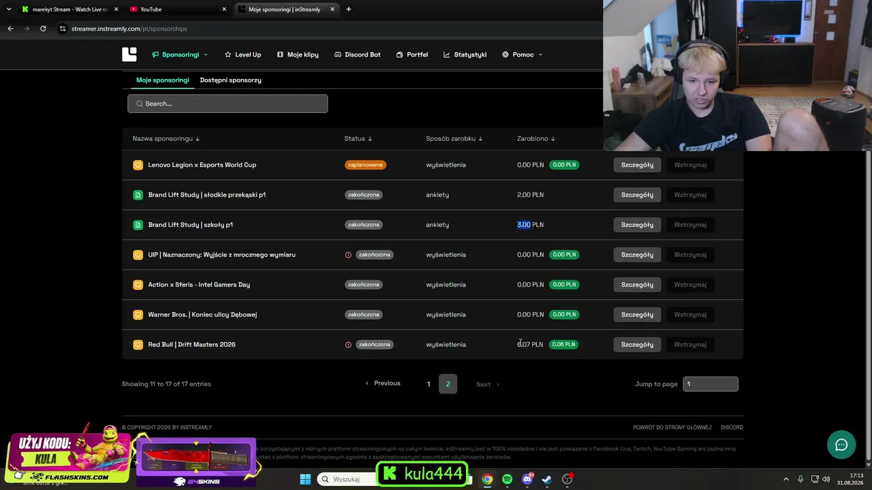Show hidden system tray icons
The image size is (872, 490).
[x=785, y=479]
